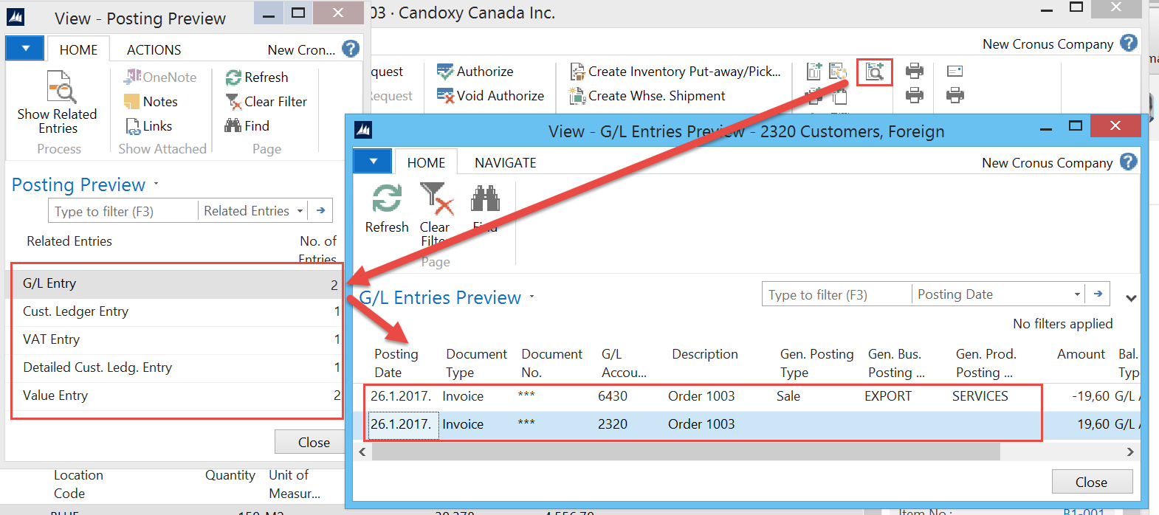
Task: Close the G/L Entries Preview using Close button
Action: tap(1091, 482)
